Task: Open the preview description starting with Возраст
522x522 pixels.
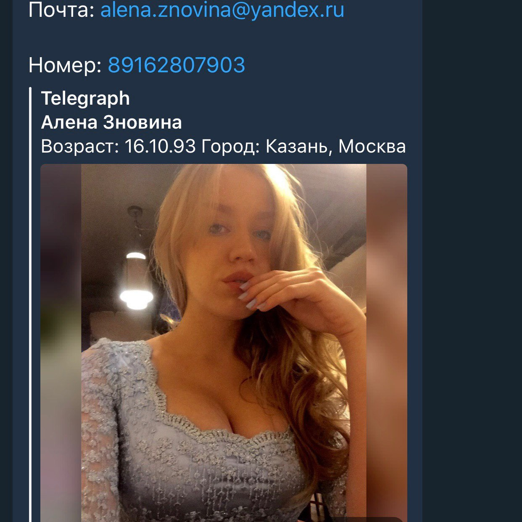Action: click(x=223, y=146)
